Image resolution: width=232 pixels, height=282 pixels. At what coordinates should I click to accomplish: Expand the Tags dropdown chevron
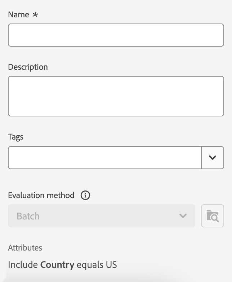(213, 158)
